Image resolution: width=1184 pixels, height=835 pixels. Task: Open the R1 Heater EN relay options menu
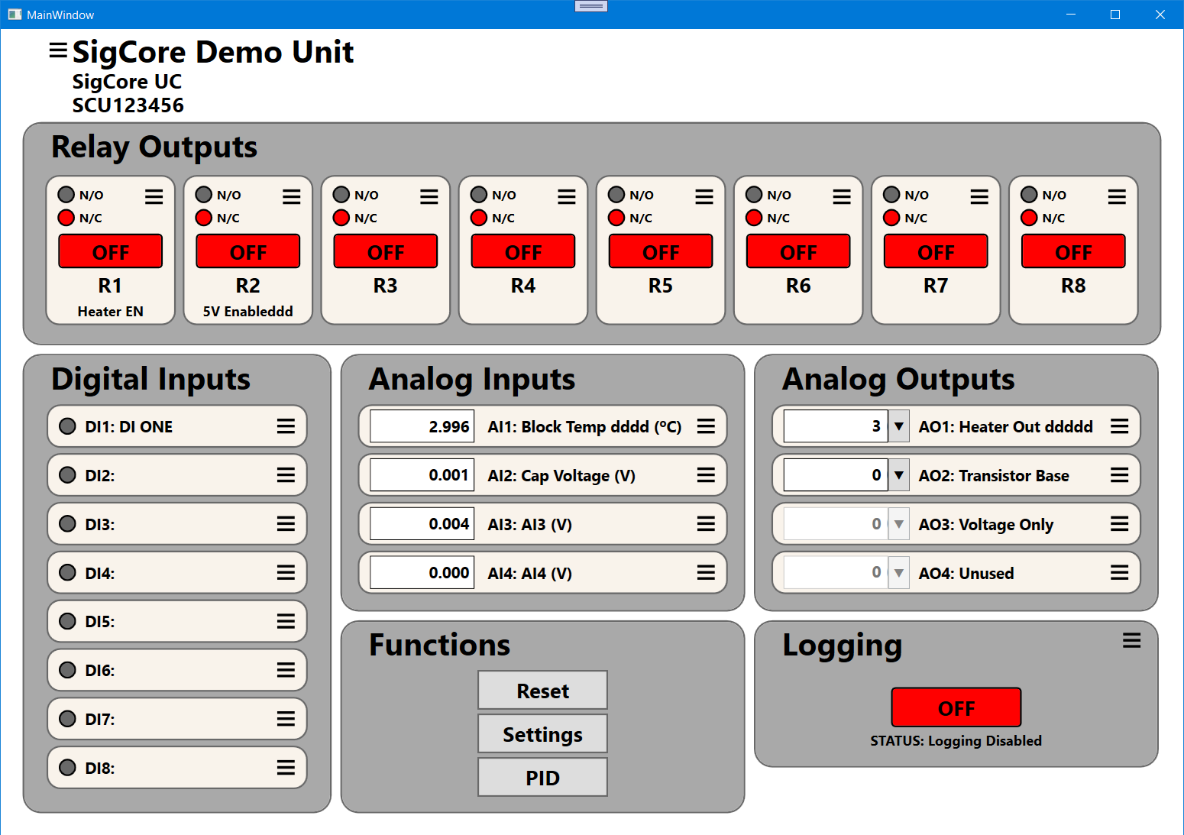(x=154, y=197)
